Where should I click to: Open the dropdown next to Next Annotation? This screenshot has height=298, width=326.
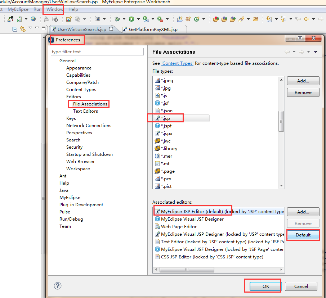coord(276,19)
